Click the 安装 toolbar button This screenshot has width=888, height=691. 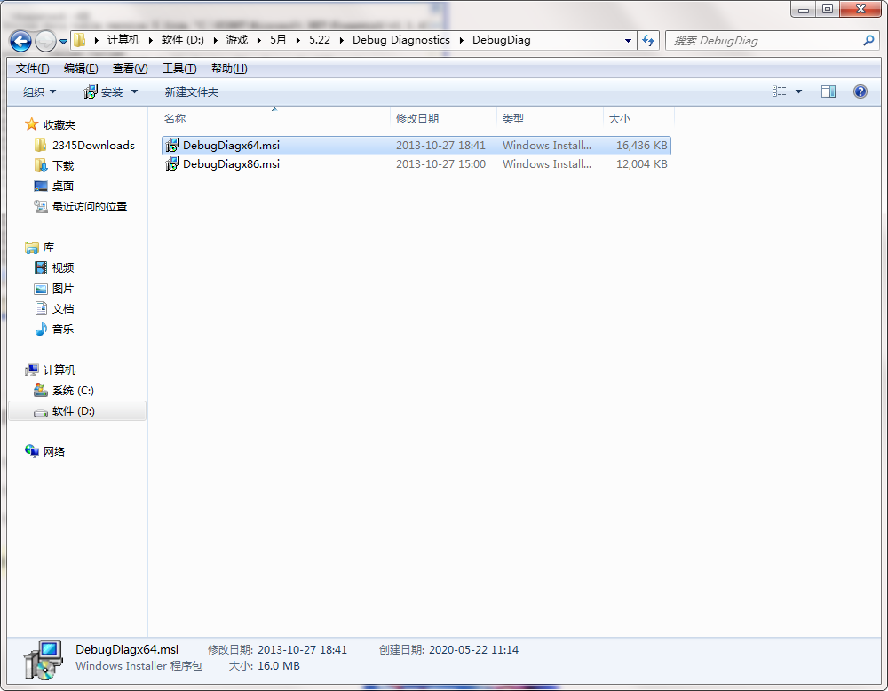103,91
